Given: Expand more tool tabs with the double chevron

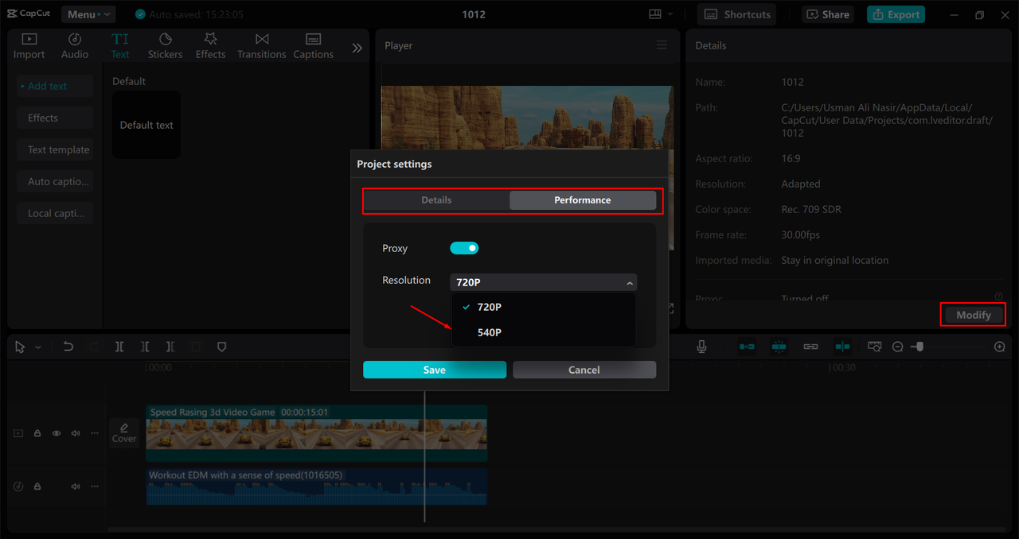Looking at the screenshot, I should coord(357,48).
